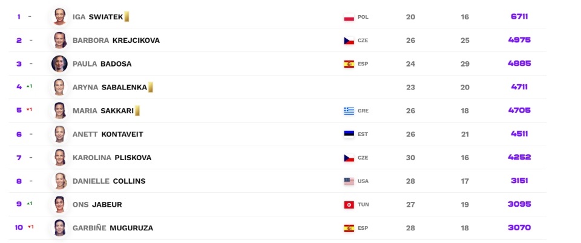Click the Estonia flag beside Anett Kontaveit

click(x=349, y=134)
